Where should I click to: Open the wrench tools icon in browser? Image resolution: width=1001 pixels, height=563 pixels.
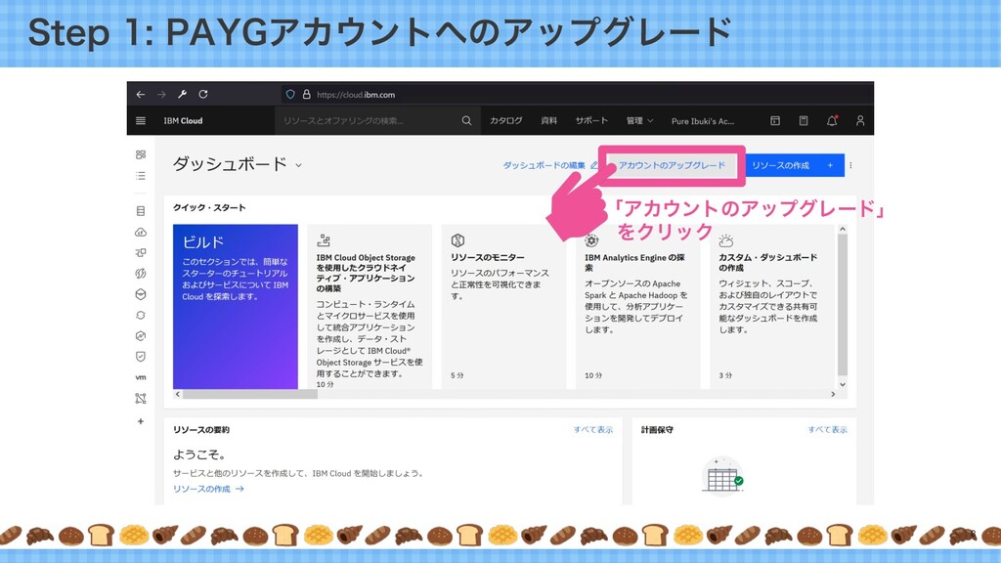(183, 95)
